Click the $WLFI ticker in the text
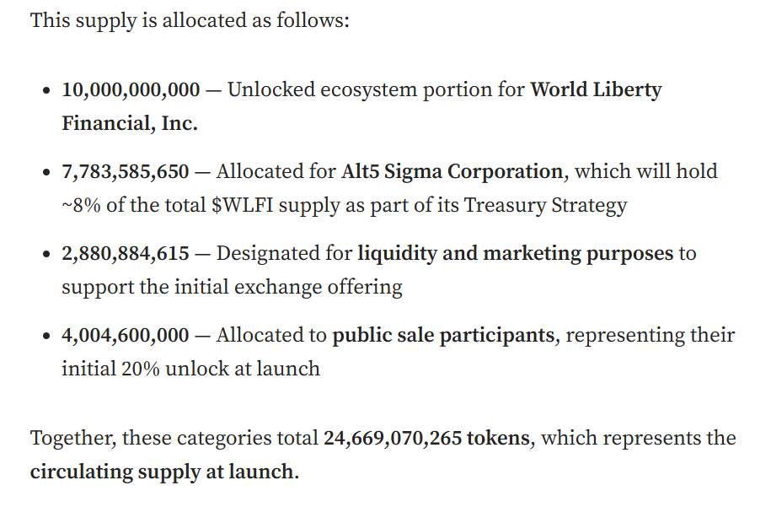The width and height of the screenshot is (771, 507). pos(243,205)
